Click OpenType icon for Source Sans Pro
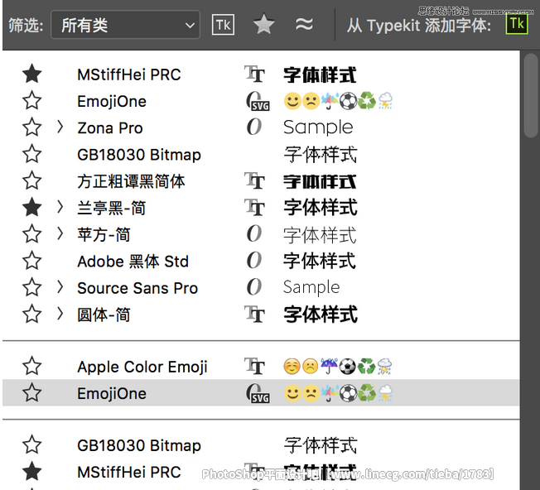The height and width of the screenshot is (490, 540). pos(254,286)
